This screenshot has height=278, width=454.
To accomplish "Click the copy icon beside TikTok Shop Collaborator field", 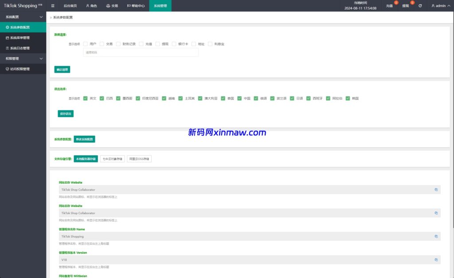I will [436, 189].
